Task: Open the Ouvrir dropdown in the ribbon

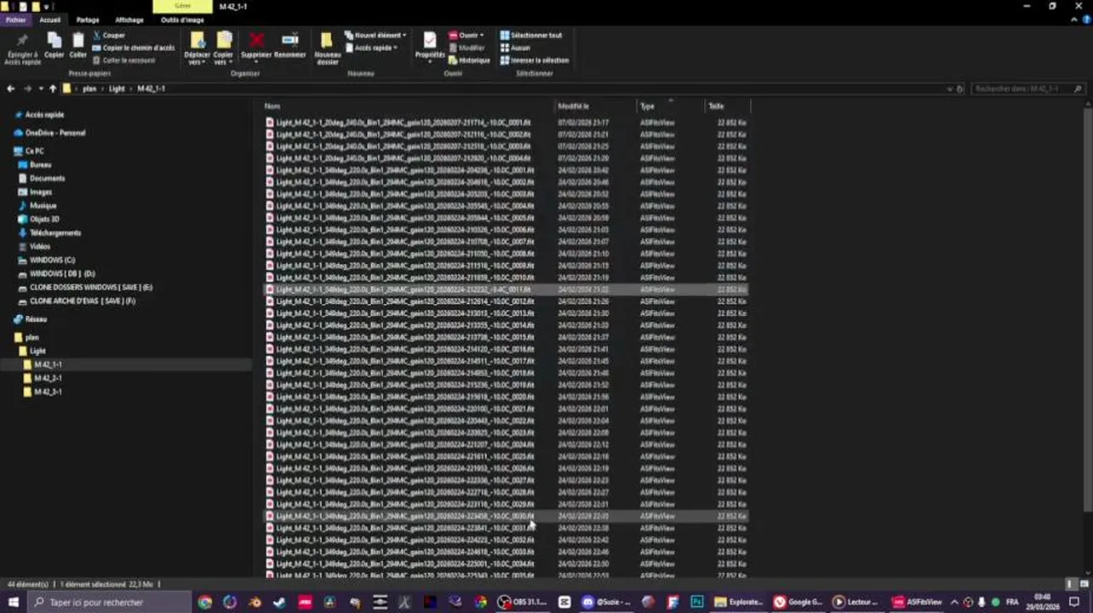Action: click(466, 36)
